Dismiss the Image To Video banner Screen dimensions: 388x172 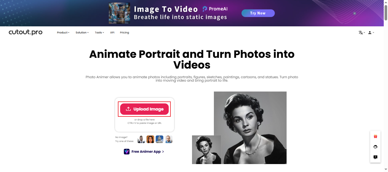tap(354, 13)
